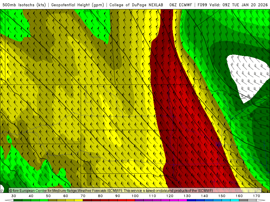270x202 pixels.
Task: Click the legend value 60
Action: (x=65, y=196)
